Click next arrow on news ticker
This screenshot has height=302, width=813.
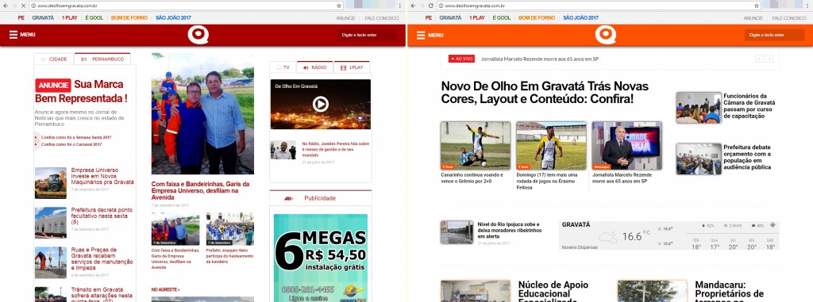(769, 59)
